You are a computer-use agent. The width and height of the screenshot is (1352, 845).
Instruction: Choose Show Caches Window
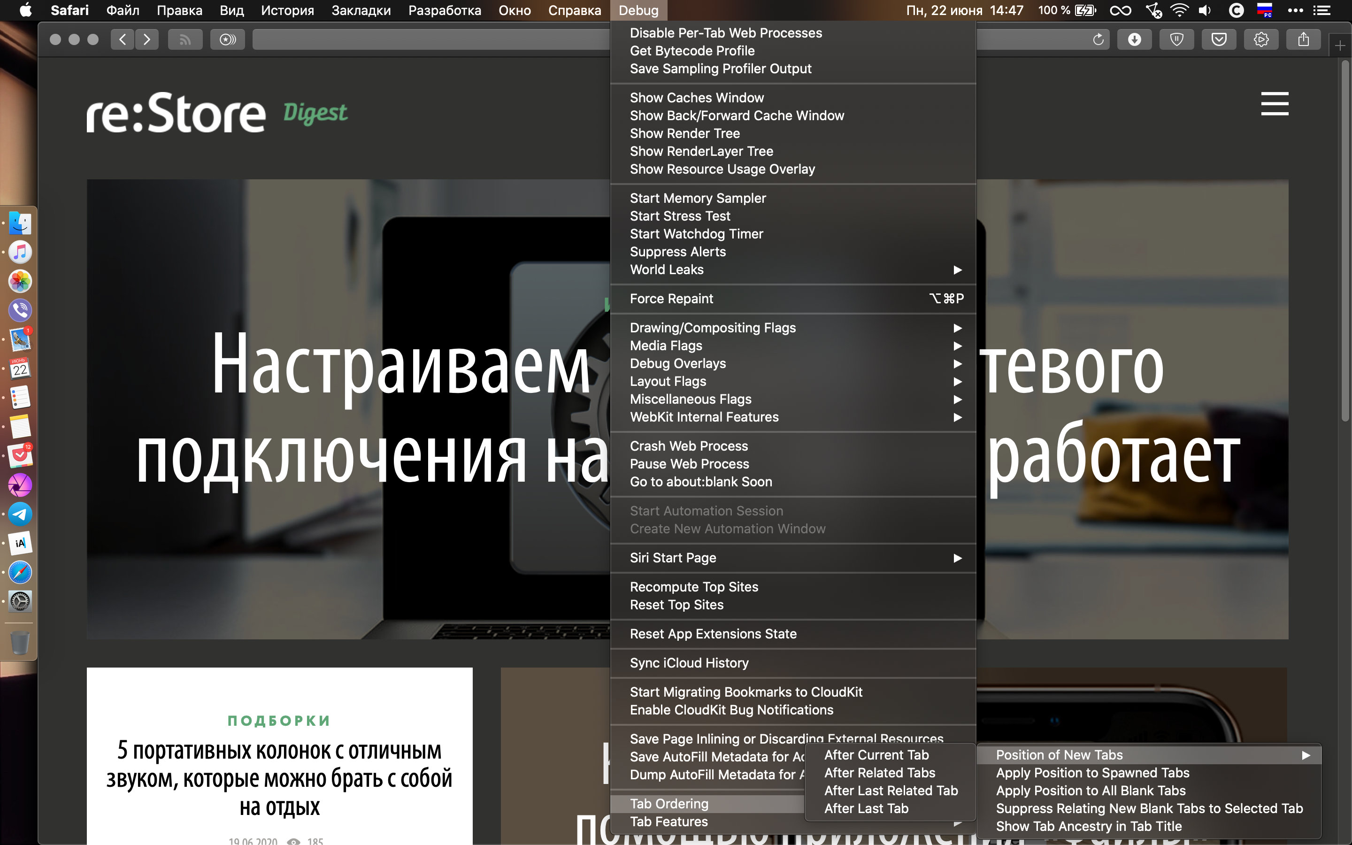[x=793, y=98]
